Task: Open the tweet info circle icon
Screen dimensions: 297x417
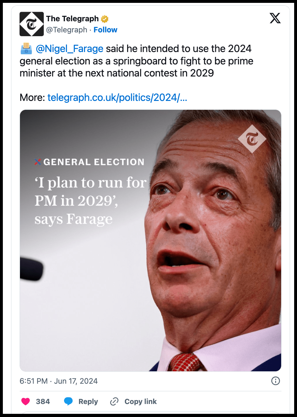Action: 275,381
